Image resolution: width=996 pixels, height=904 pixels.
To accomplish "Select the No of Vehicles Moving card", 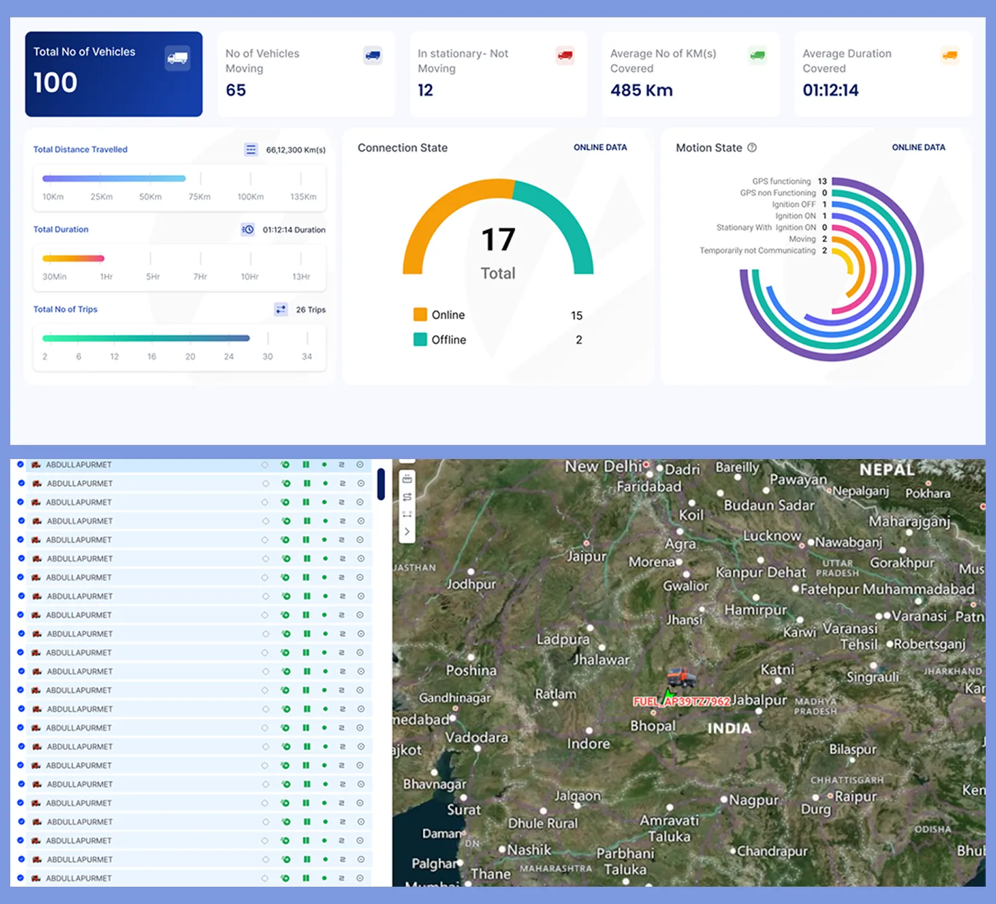I will coord(306,74).
